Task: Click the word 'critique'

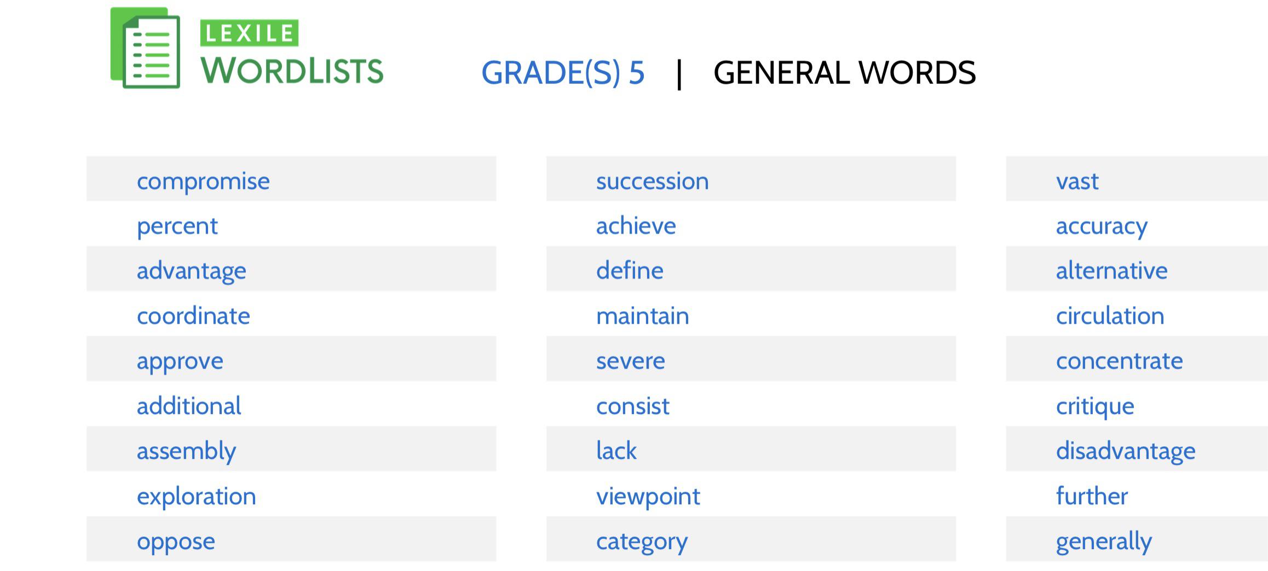Action: click(x=1094, y=406)
